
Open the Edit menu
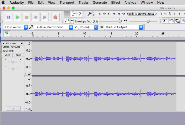click(x=40, y=3)
